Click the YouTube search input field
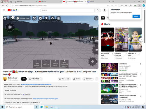 pos(67,10)
